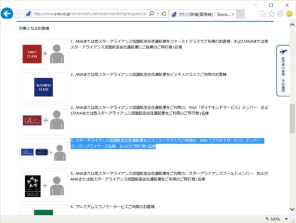Click the scroll down arrow
This screenshot has width=296, height=223.
tap(292, 209)
